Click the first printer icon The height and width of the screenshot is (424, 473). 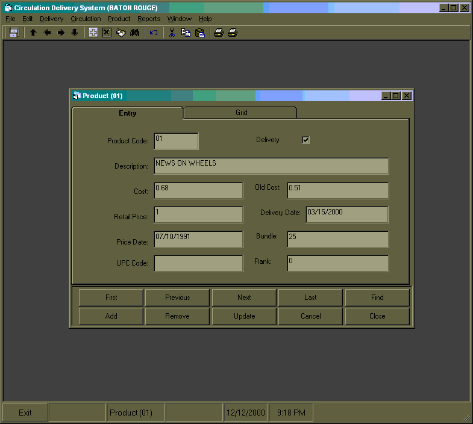coord(219,33)
